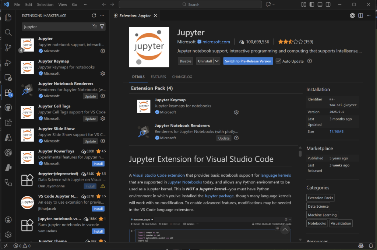Open 17.16MB size link

[x=337, y=131]
